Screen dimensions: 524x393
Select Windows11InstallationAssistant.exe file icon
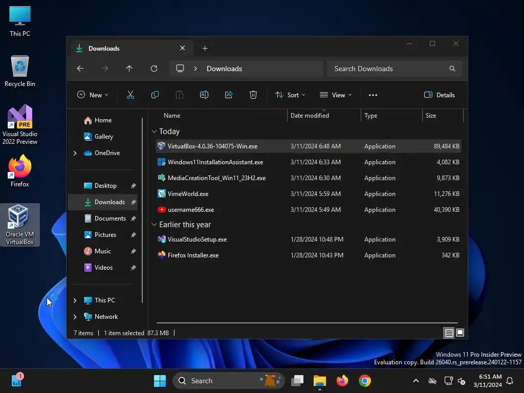161,162
